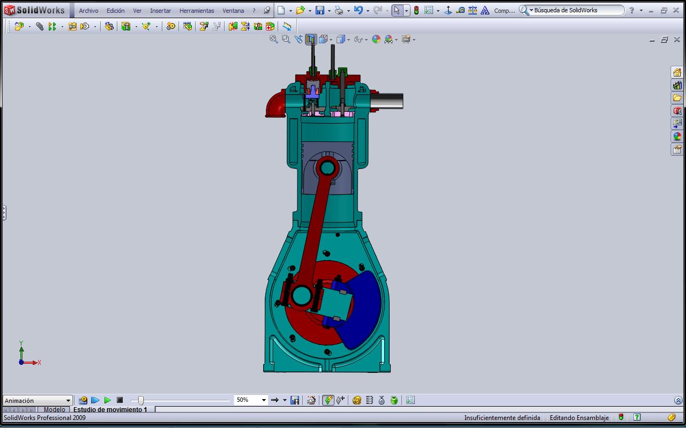Click the Calculate motion study icon
This screenshot has width=686, height=428.
coord(83,400)
